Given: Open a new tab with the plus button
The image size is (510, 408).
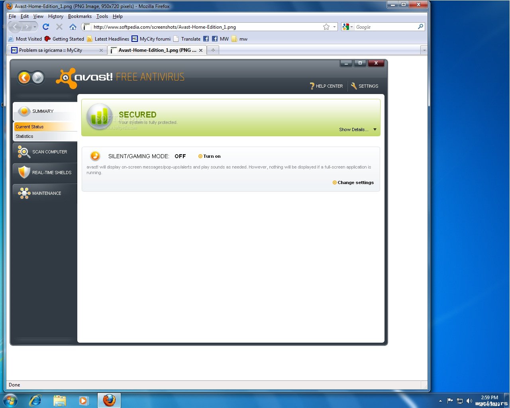Looking at the screenshot, I should pyautogui.click(x=213, y=50).
